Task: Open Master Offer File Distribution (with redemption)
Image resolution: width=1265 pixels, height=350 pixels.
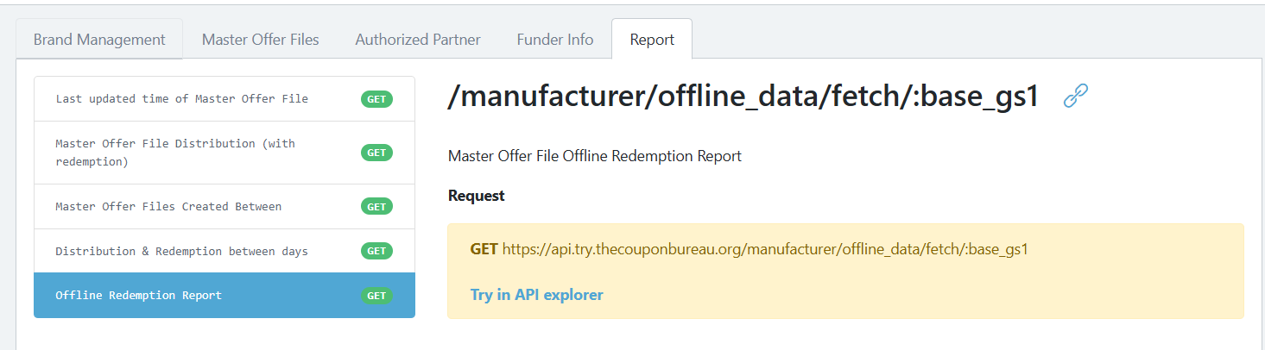Action: (x=225, y=153)
